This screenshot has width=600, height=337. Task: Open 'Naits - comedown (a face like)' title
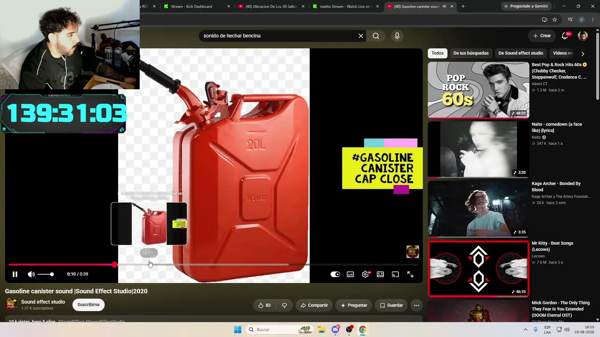557,127
